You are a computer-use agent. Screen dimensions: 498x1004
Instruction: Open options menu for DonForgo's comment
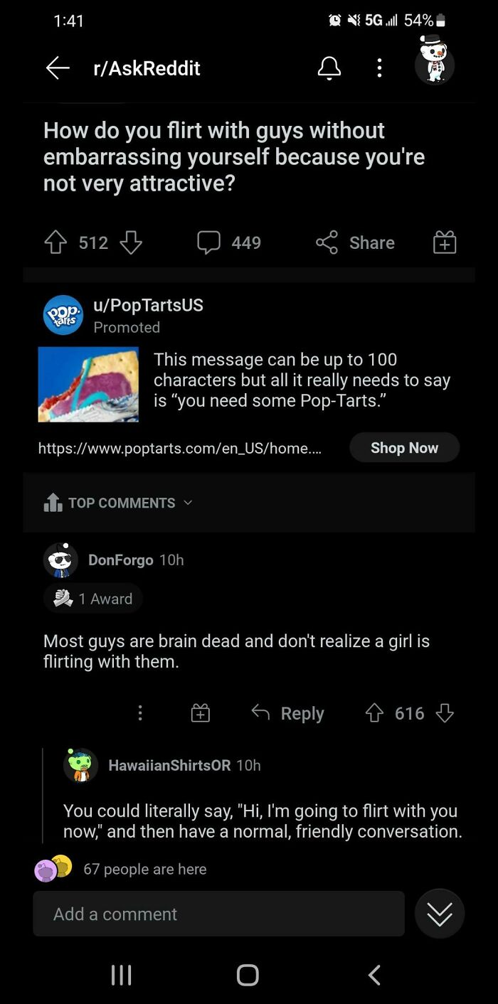tap(140, 713)
